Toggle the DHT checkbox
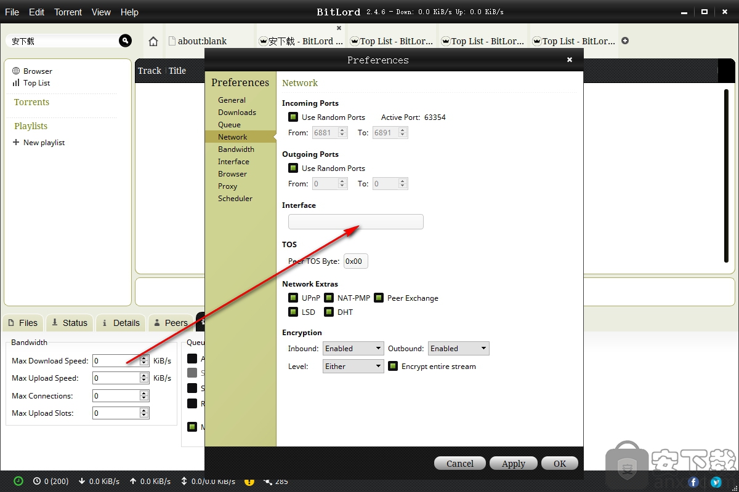The image size is (739, 492). pos(329,312)
